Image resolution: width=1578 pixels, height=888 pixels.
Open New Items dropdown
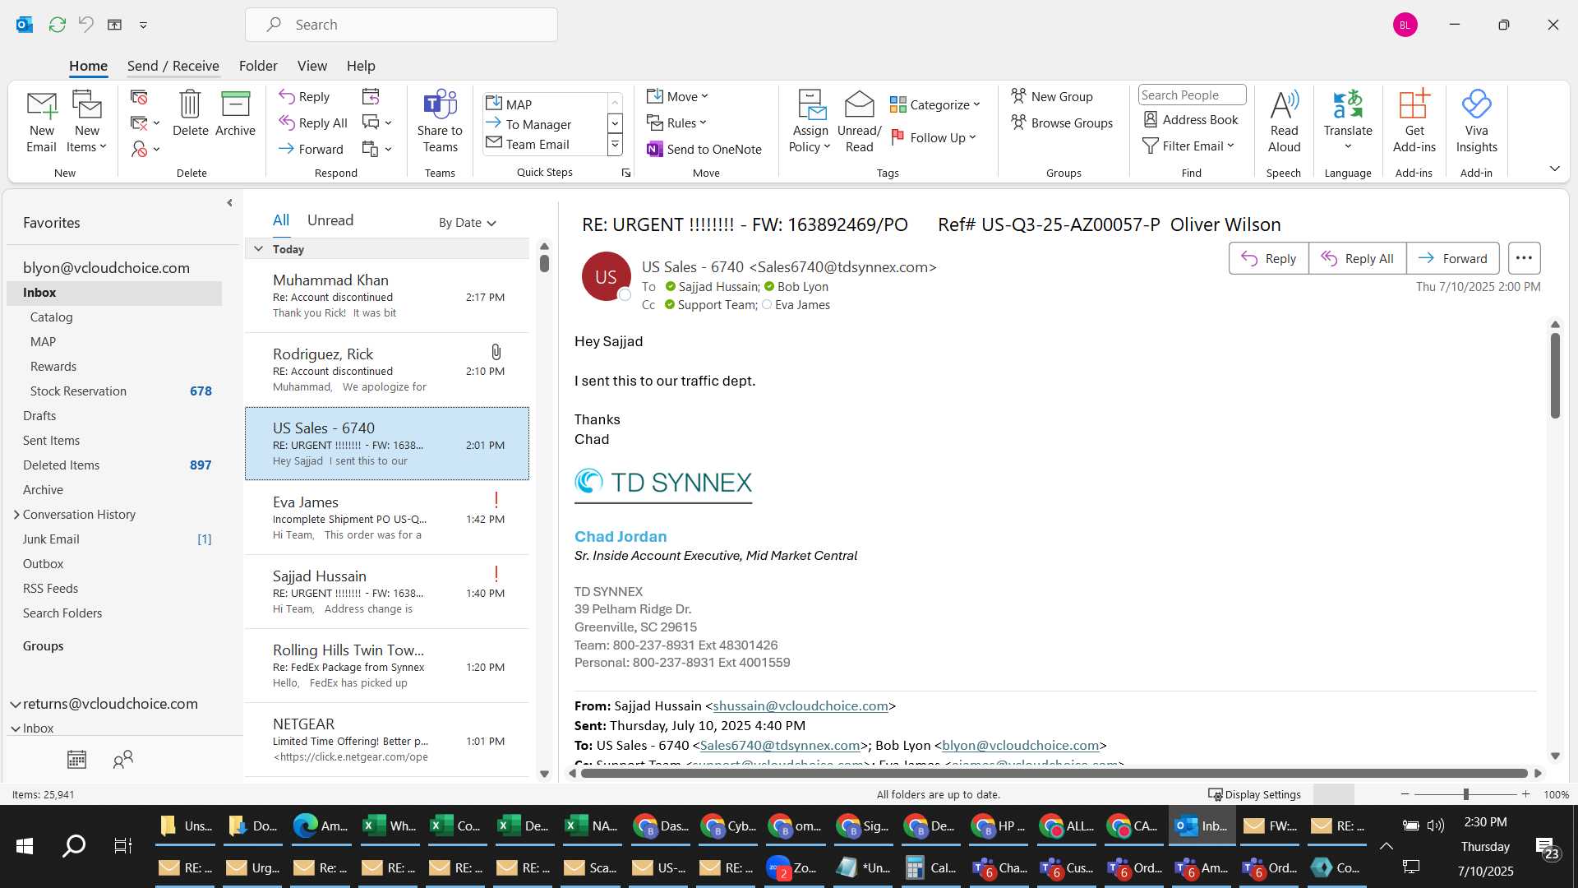coord(86,122)
